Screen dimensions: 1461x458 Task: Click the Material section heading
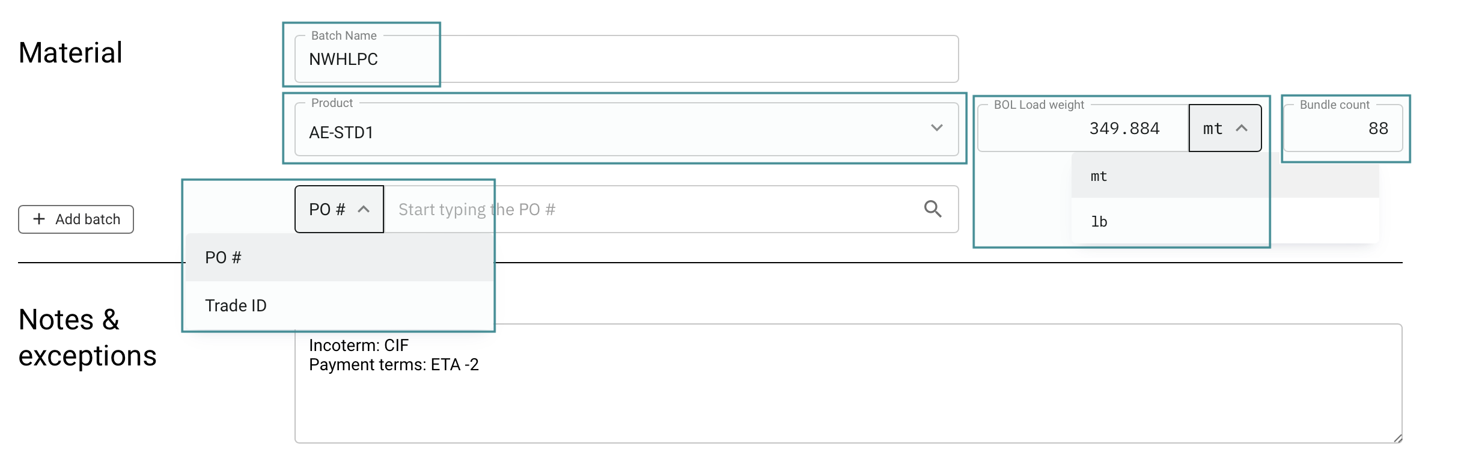(x=70, y=53)
